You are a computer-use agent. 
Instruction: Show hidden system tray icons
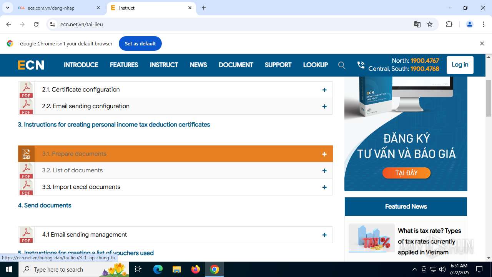pyautogui.click(x=414, y=269)
